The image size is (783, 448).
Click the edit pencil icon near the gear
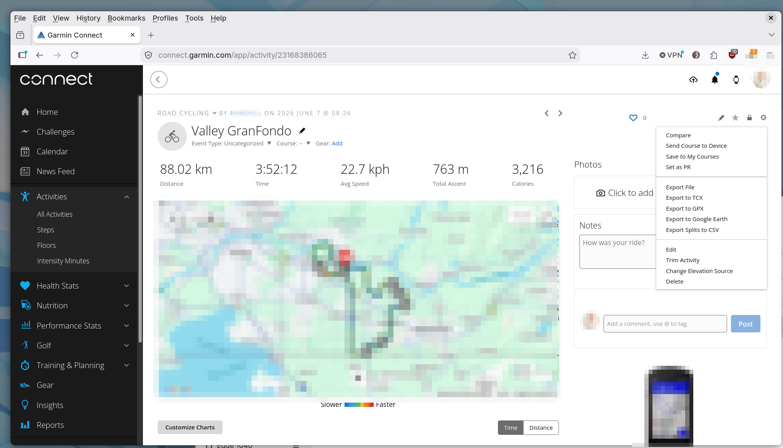721,118
